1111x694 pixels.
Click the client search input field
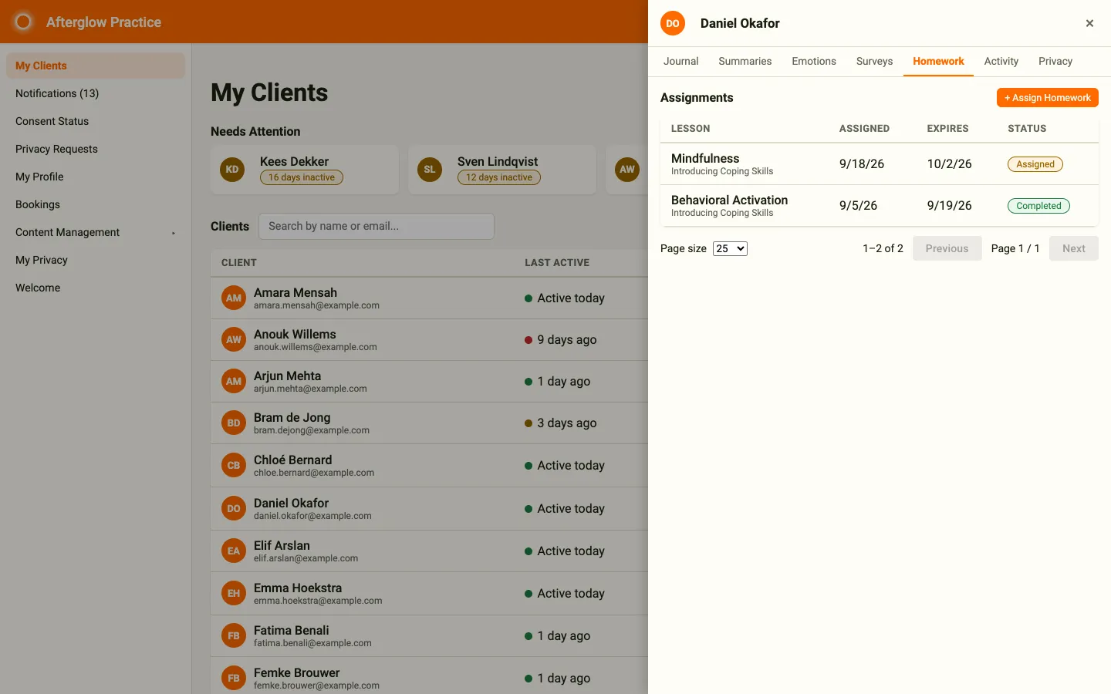pyautogui.click(x=377, y=226)
